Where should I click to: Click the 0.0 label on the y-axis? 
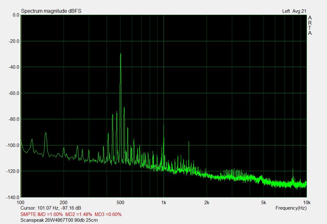point(16,15)
